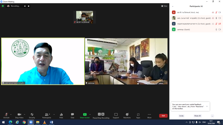Select the small host video thumbnail
223x125 pixels.
(84, 17)
